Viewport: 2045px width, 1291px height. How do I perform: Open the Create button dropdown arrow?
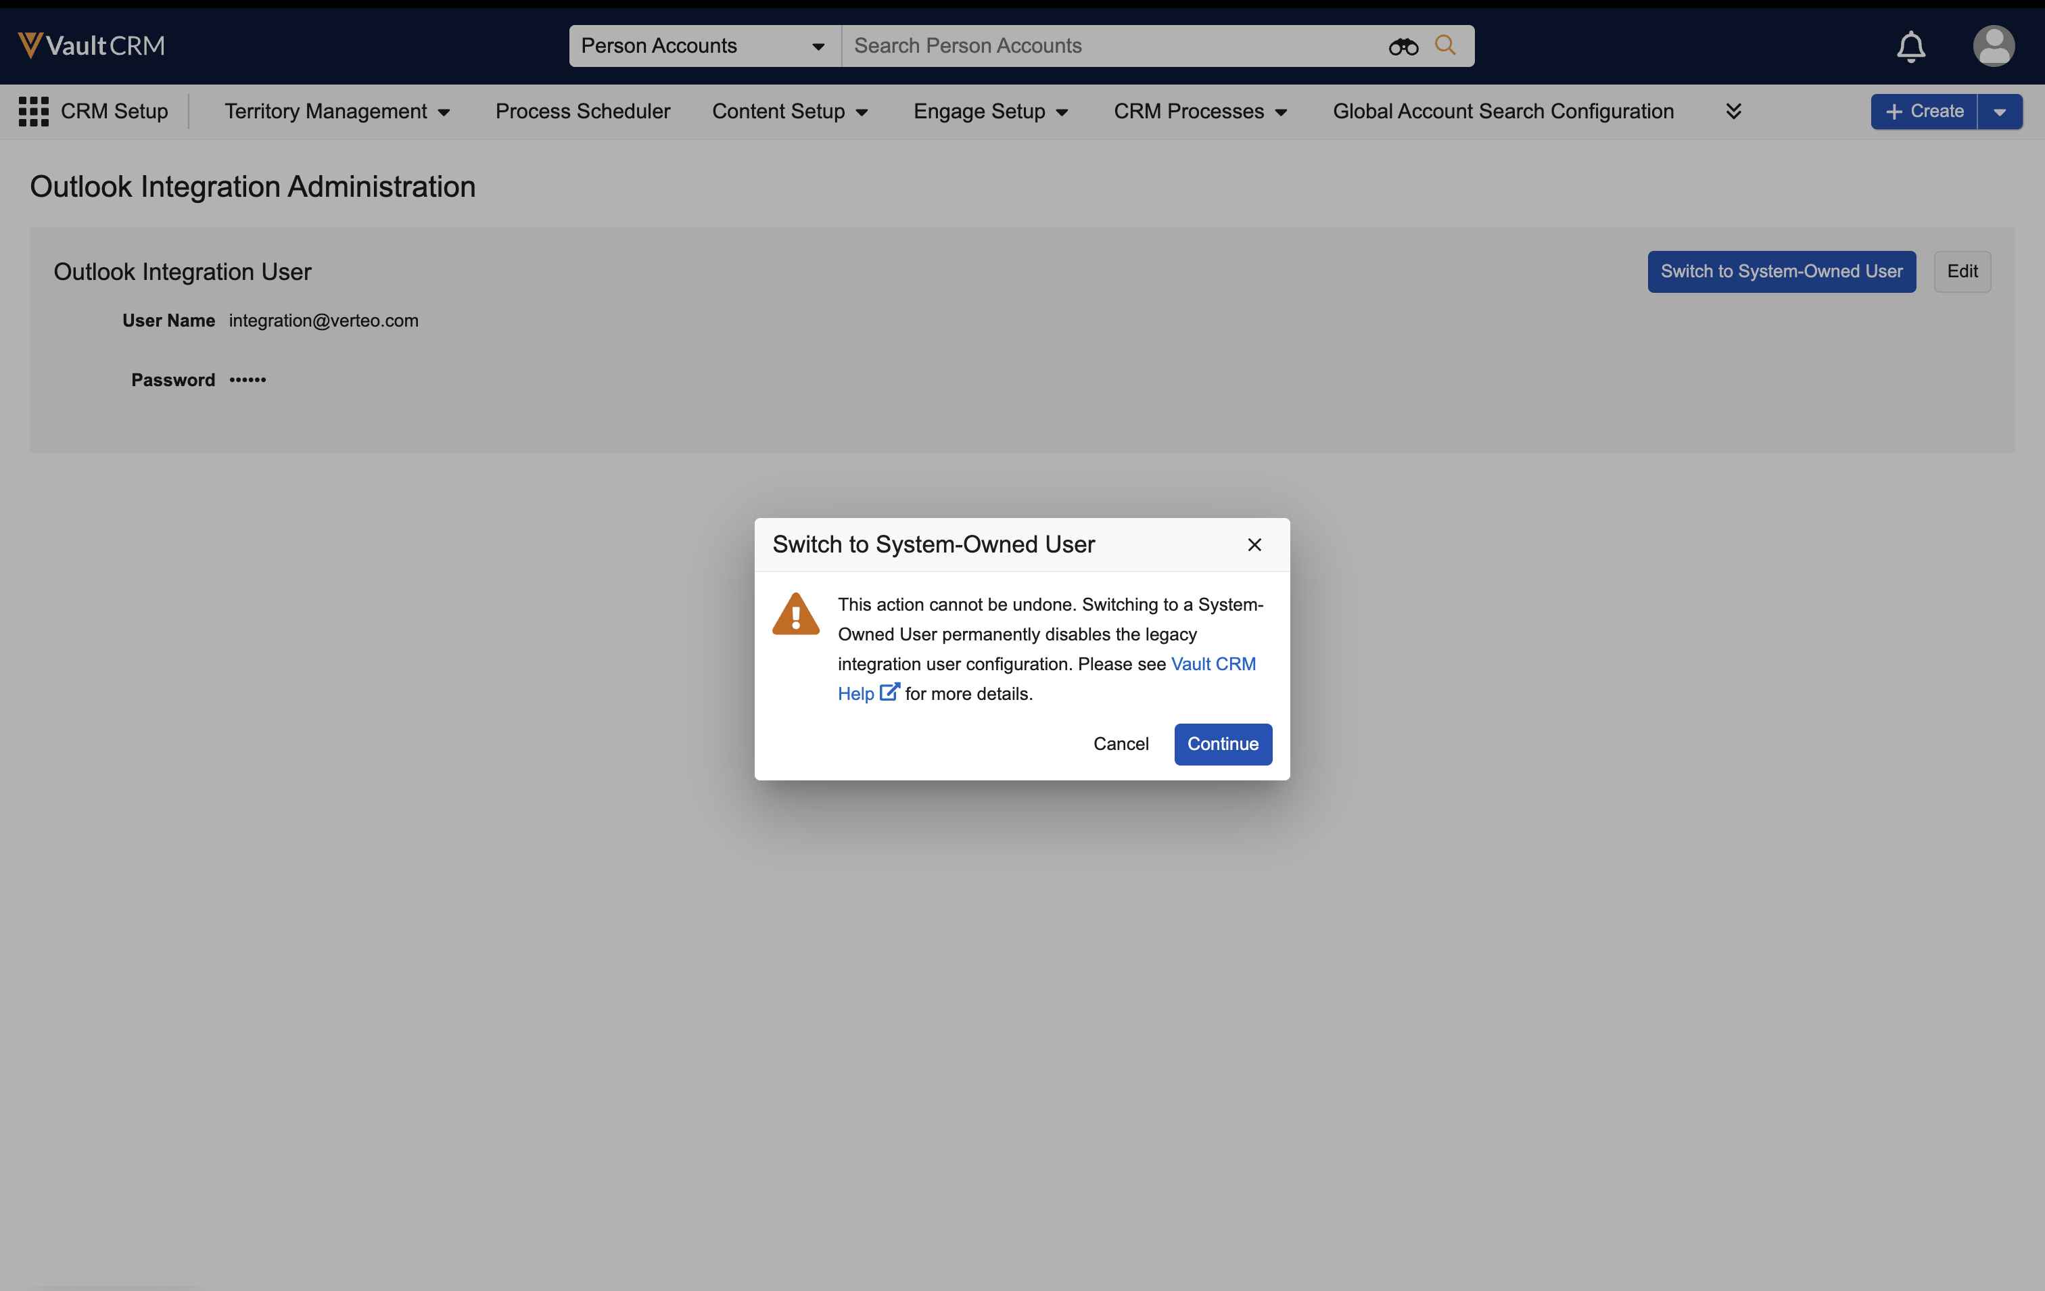(1999, 112)
